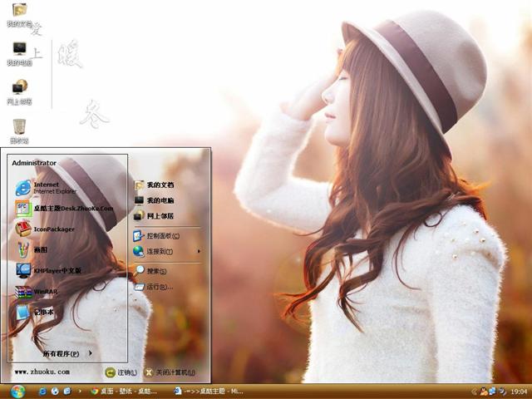The width and height of the screenshot is (532, 399).
Task: Click the network connection tray icon
Action: tap(492, 392)
